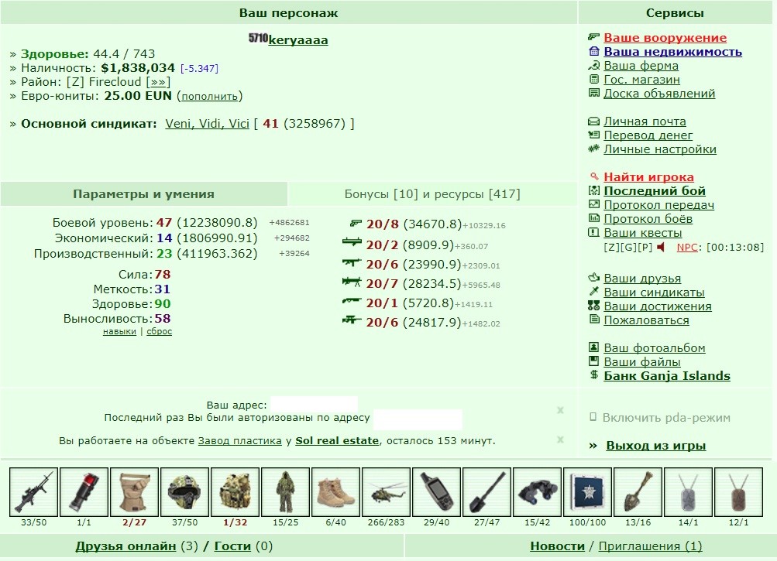Dismiss the Завод пластика work notice X

[560, 440]
